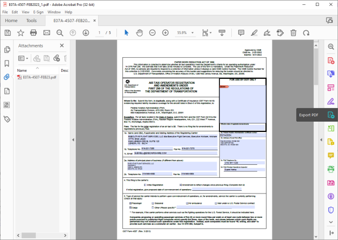Switch to the Tools tab

[31, 21]
